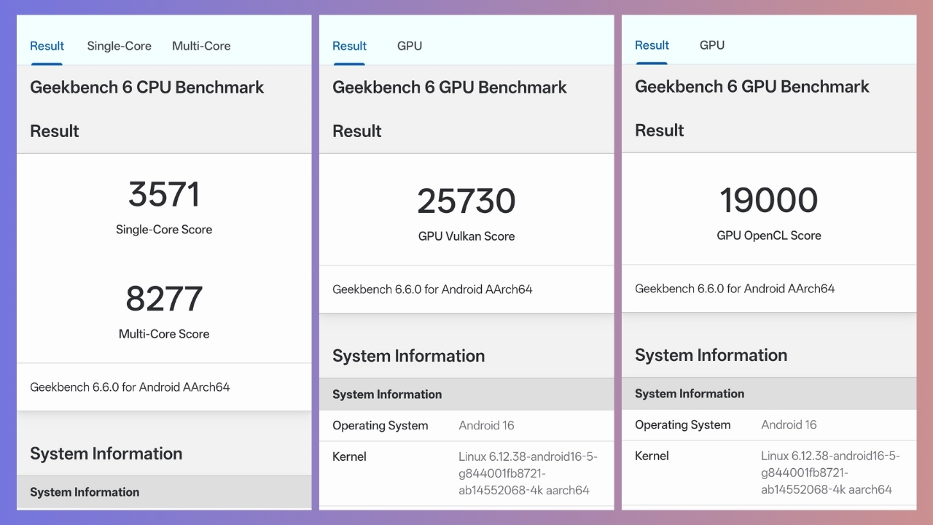933x525 pixels.
Task: Click the GPU OpenCL Score label
Action: [x=769, y=236]
